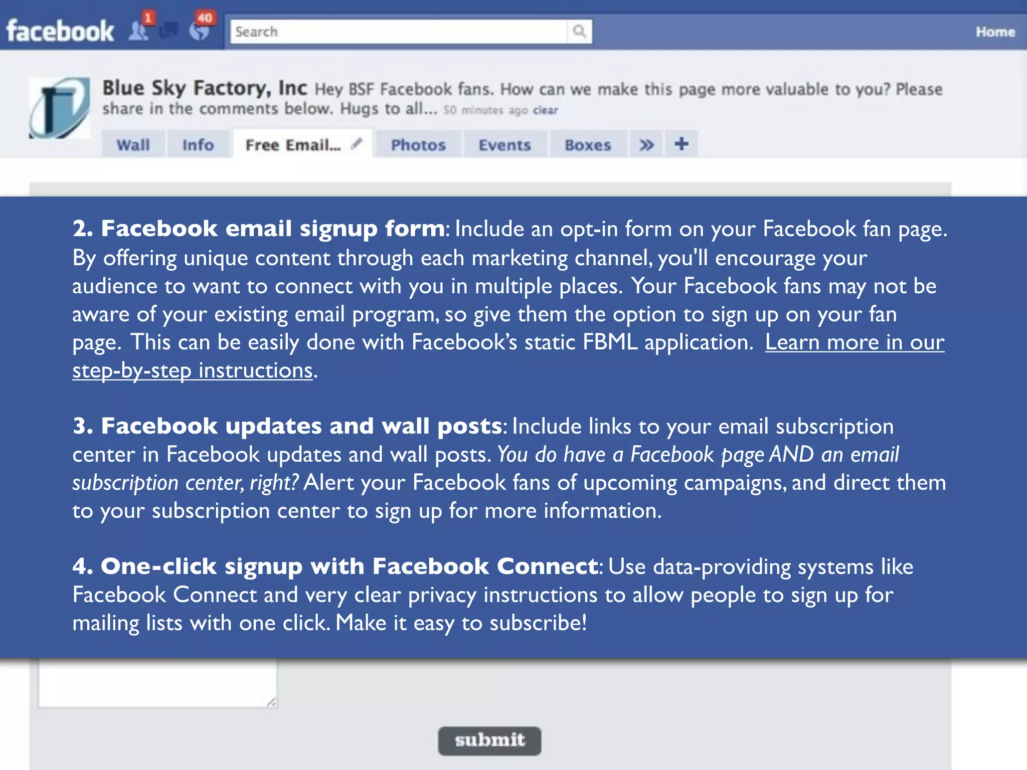Click the search magnifier button

pos(580,32)
